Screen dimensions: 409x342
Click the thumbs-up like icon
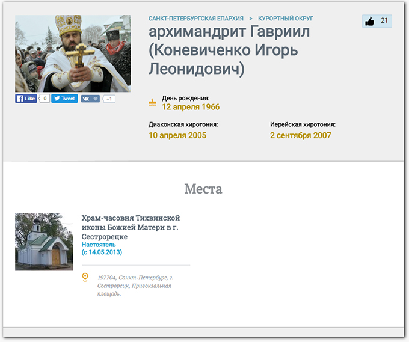tap(369, 21)
